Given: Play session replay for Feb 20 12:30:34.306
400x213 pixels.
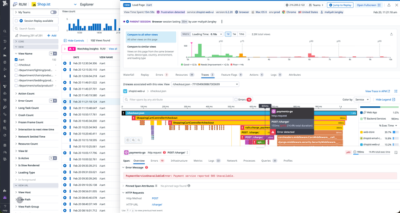Looking at the screenshot, I should point(65,63).
